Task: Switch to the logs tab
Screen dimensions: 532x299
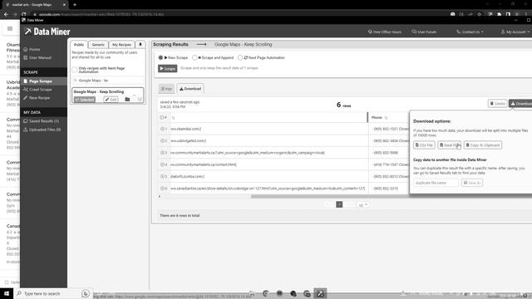Action: (166, 89)
